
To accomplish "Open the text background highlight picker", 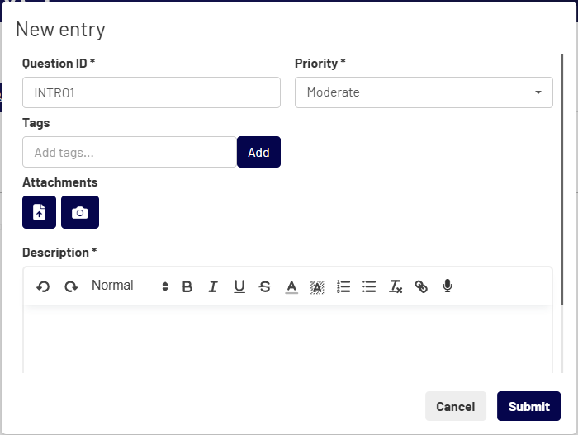I will [317, 286].
